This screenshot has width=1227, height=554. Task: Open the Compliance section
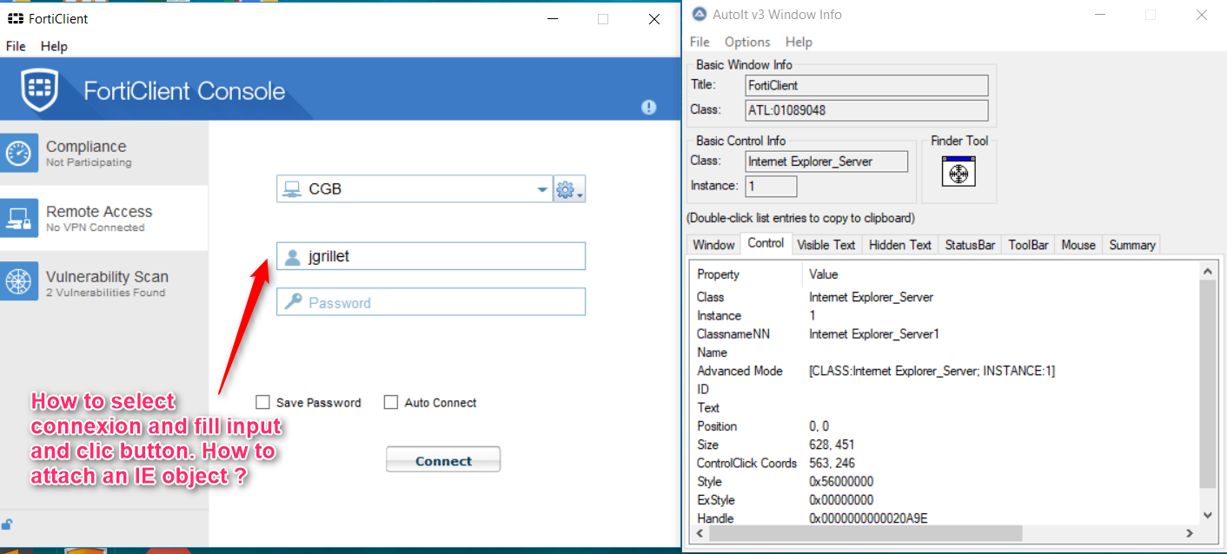pyautogui.click(x=104, y=153)
